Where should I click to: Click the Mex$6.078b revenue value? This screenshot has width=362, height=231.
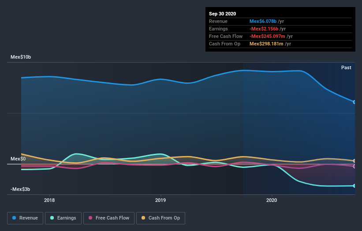(x=263, y=21)
